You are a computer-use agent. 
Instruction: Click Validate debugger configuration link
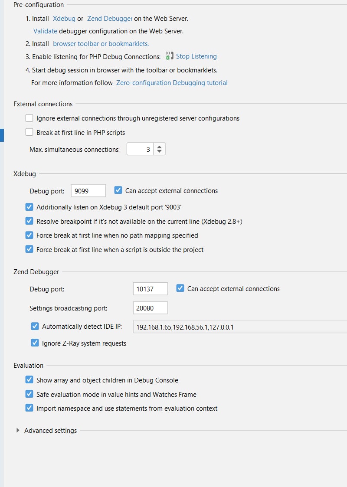click(x=46, y=31)
